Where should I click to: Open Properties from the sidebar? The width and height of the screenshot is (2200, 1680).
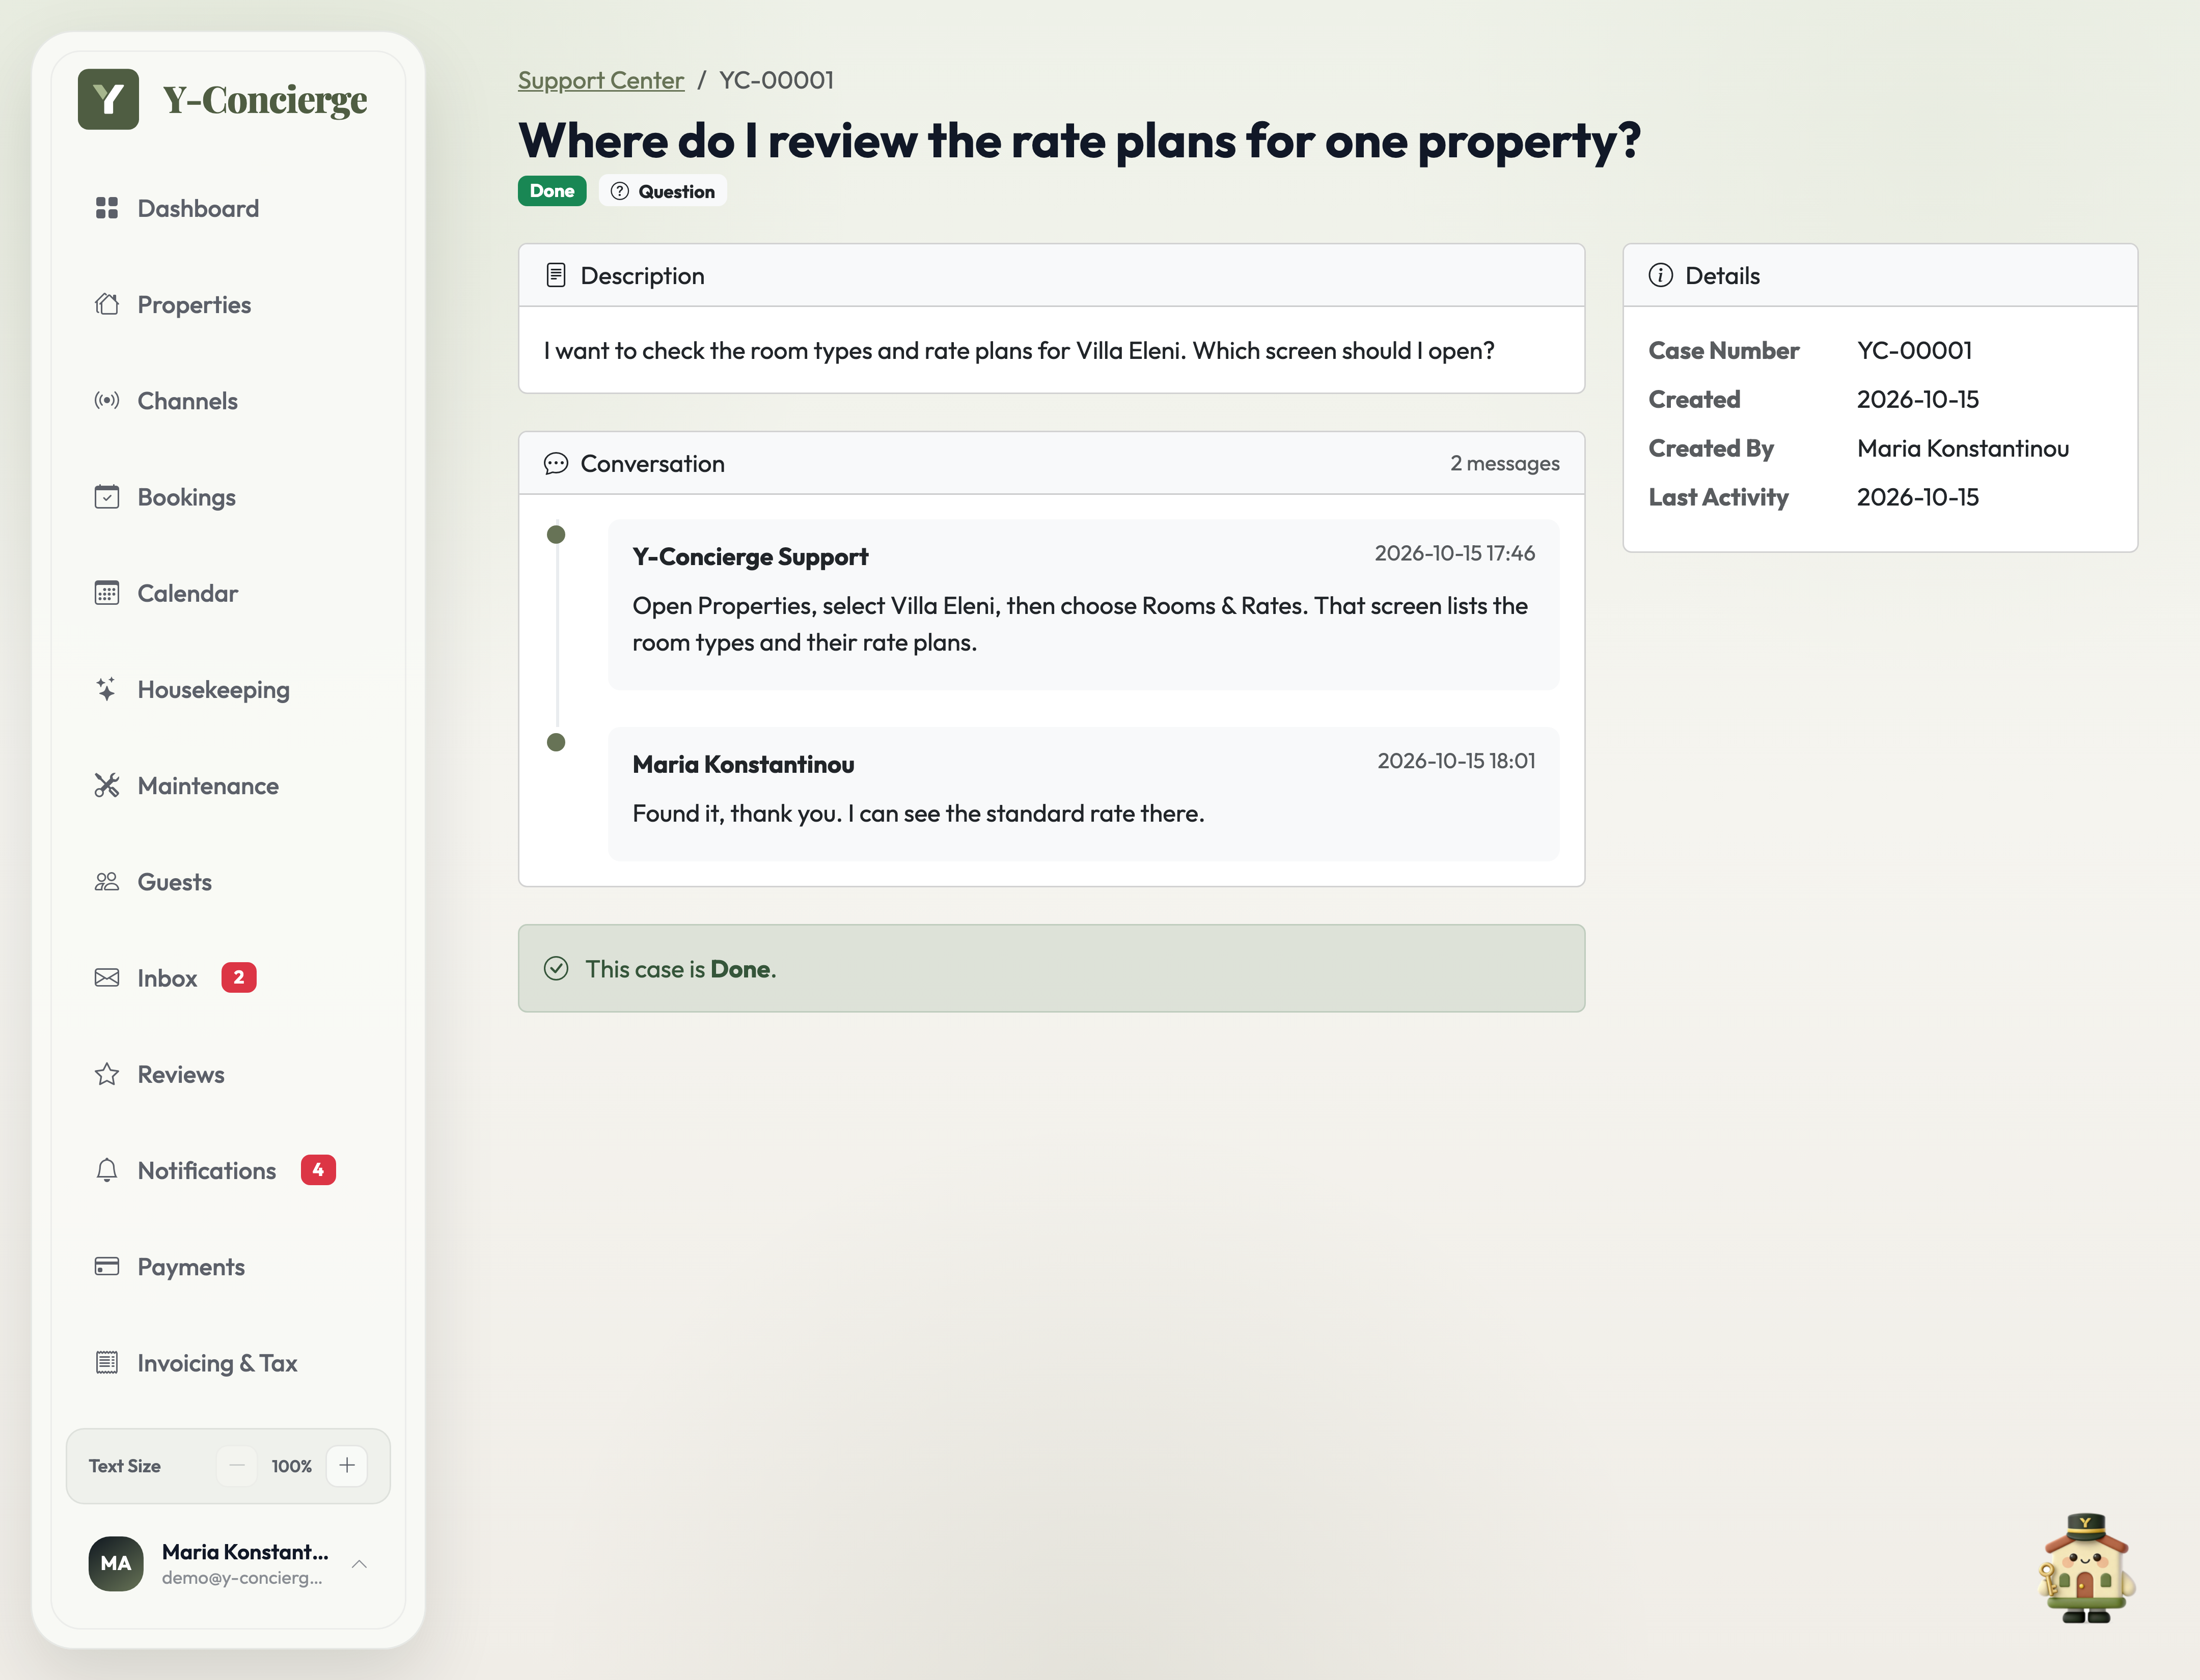228,304
